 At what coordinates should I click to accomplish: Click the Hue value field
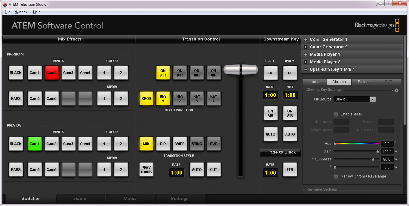(x=387, y=144)
